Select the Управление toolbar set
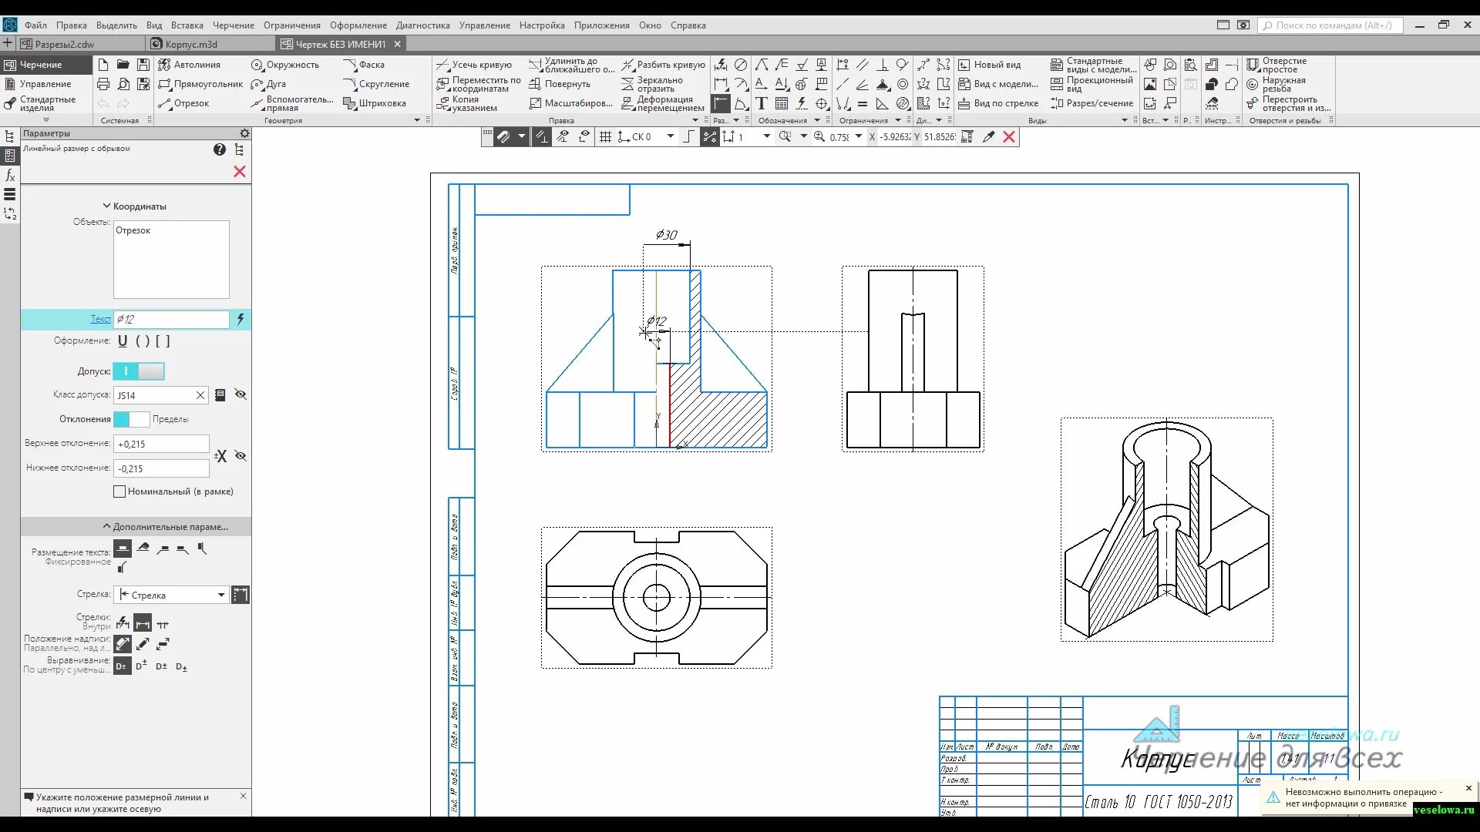 pos(45,84)
